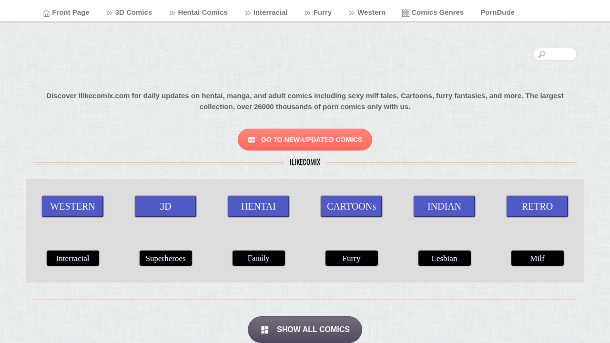Screen dimensions: 610x343
Task: Open the RETRO category button
Action: pos(537,206)
